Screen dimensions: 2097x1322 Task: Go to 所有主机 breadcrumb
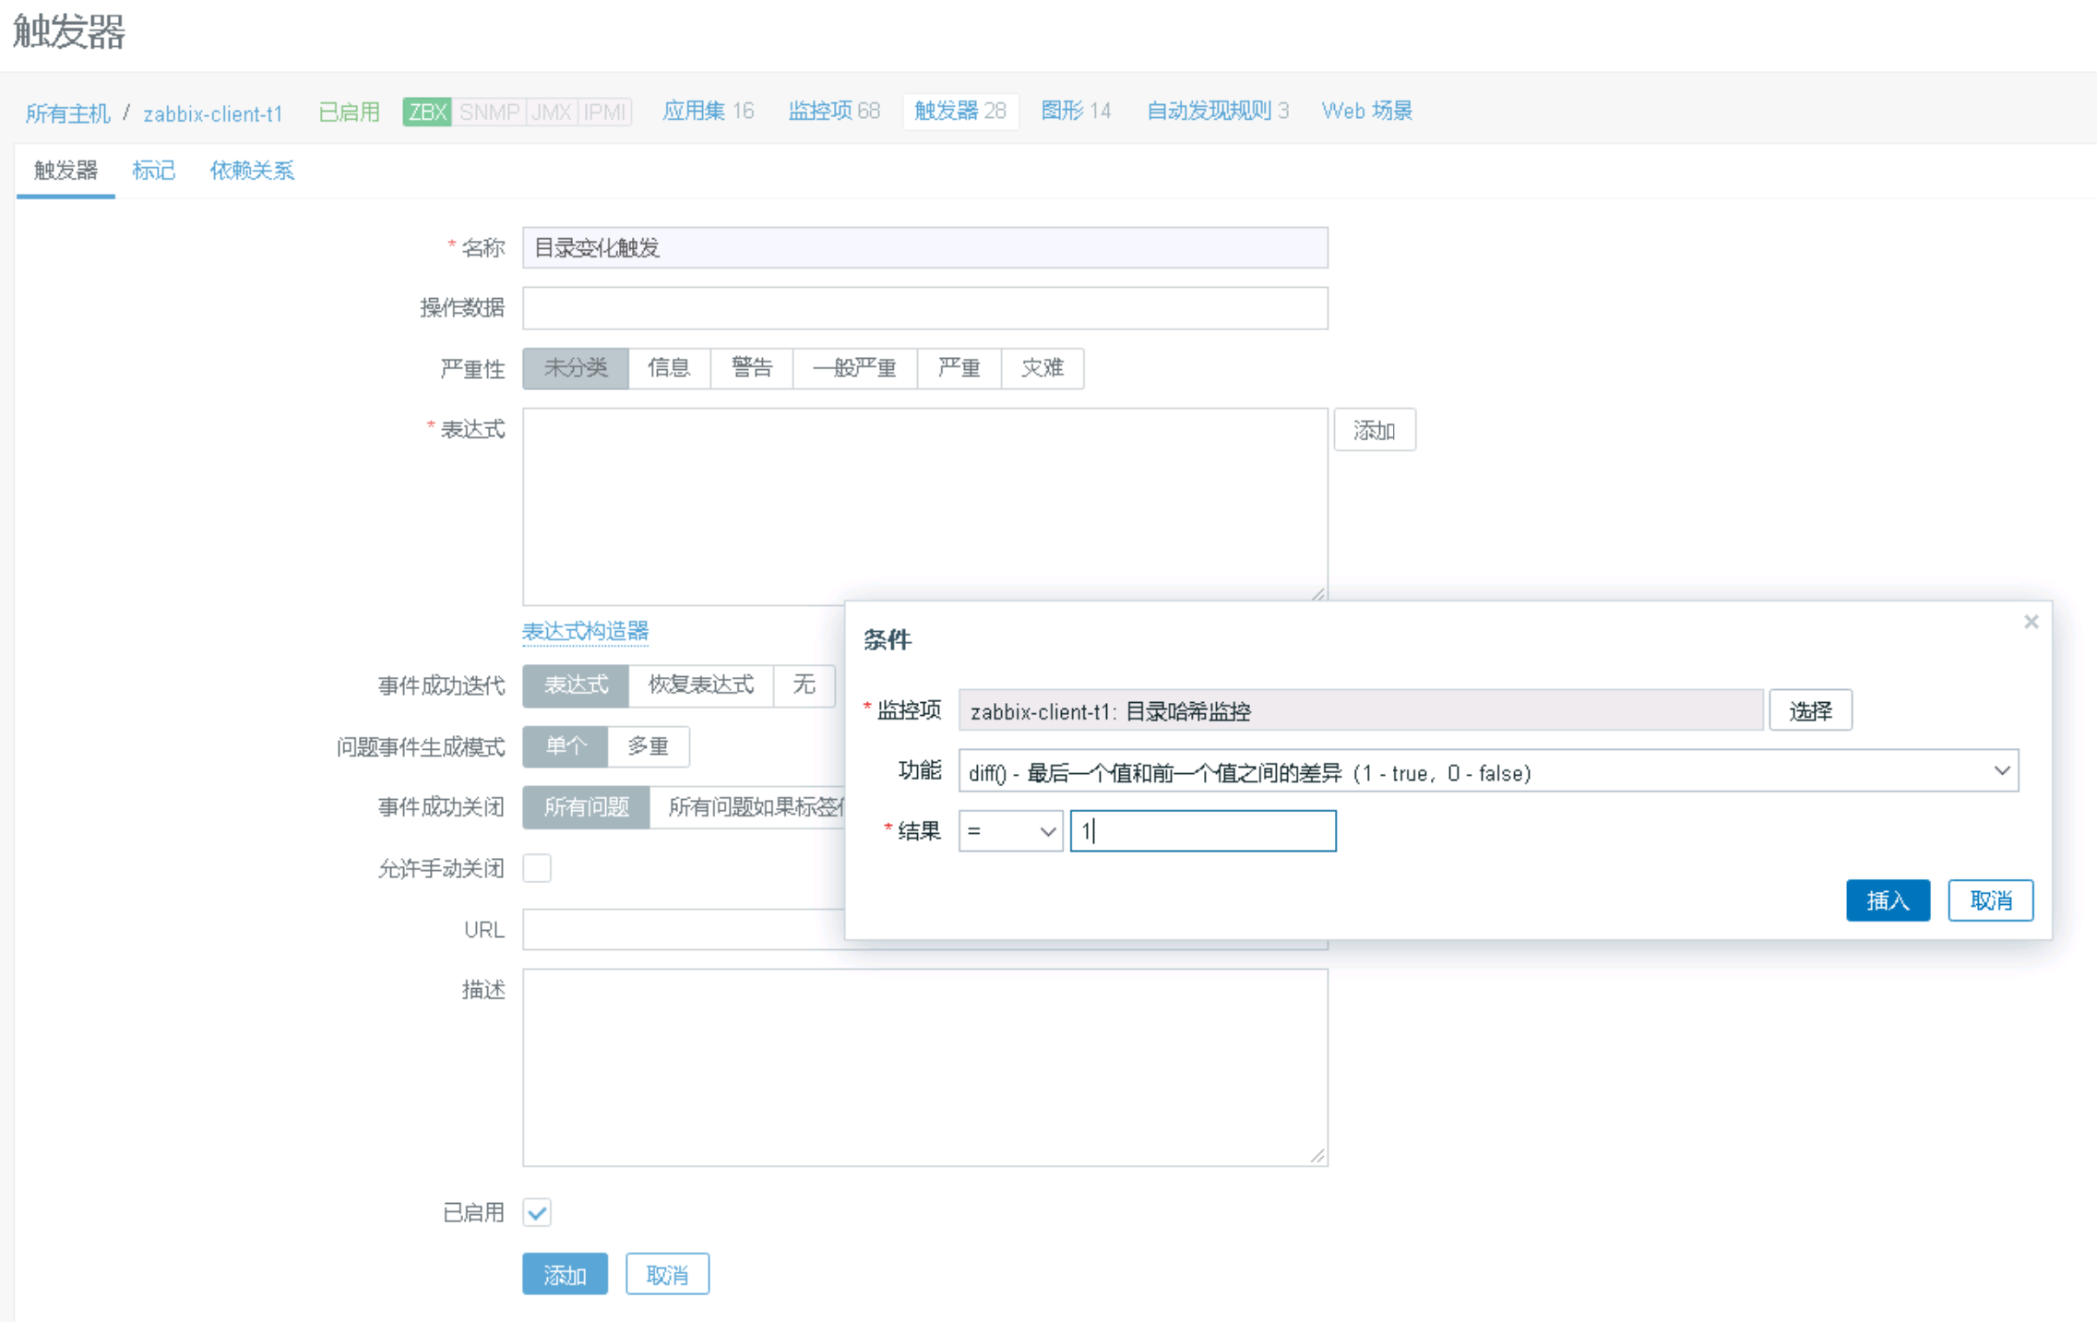pos(67,113)
